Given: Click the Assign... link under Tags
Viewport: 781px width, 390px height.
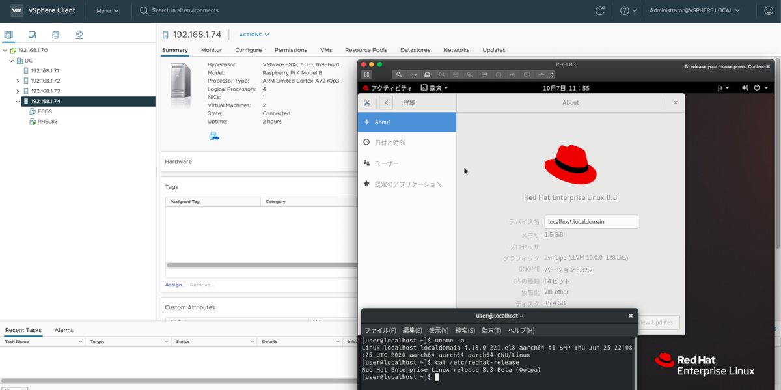Looking at the screenshot, I should 174,285.
